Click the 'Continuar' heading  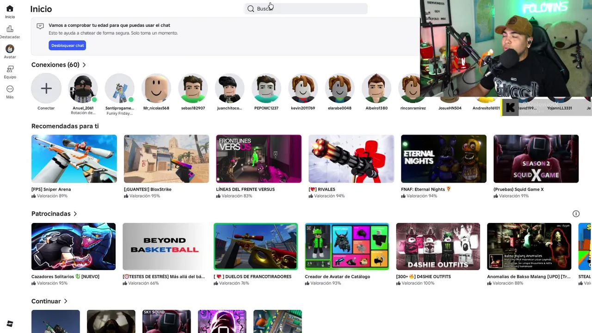[x=46, y=301]
